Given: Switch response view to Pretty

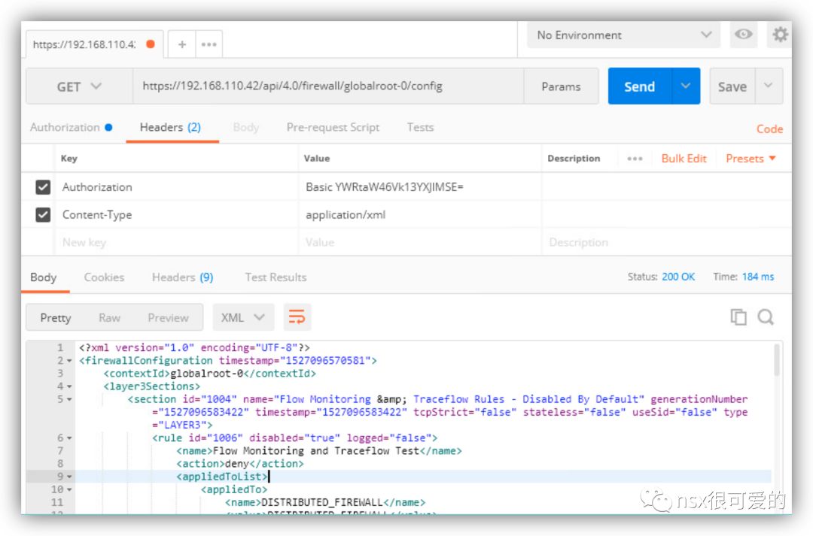Looking at the screenshot, I should 56,317.
